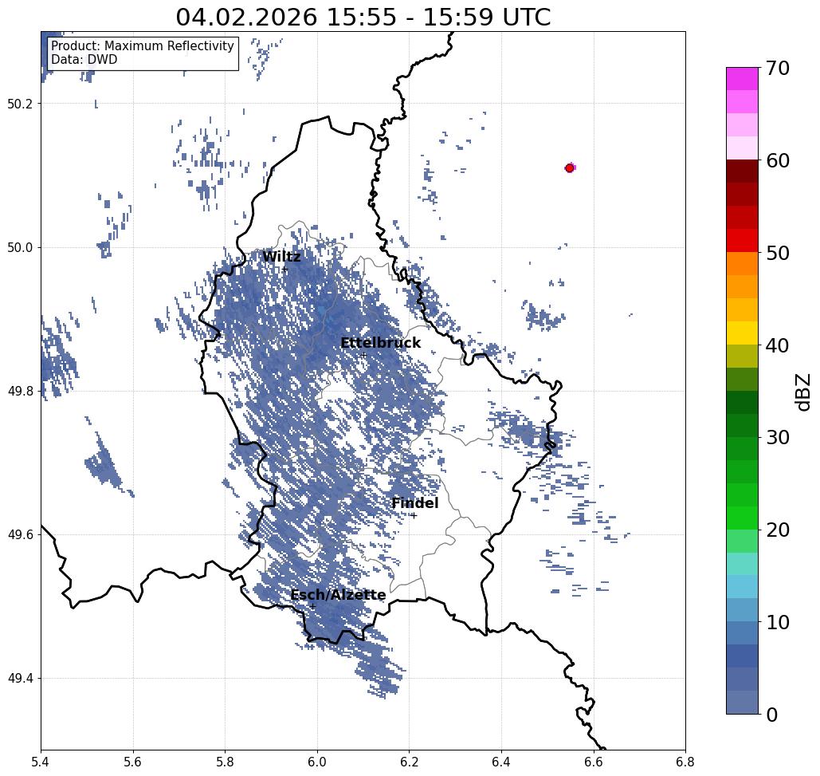Viewport: 820px width, 776px height.
Task: Click the Esch/Alzette city label
Action: tap(338, 595)
